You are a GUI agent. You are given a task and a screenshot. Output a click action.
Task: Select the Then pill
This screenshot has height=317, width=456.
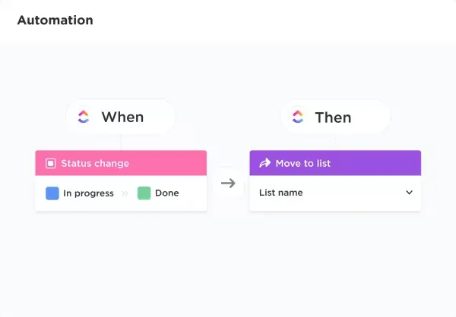[335, 117]
